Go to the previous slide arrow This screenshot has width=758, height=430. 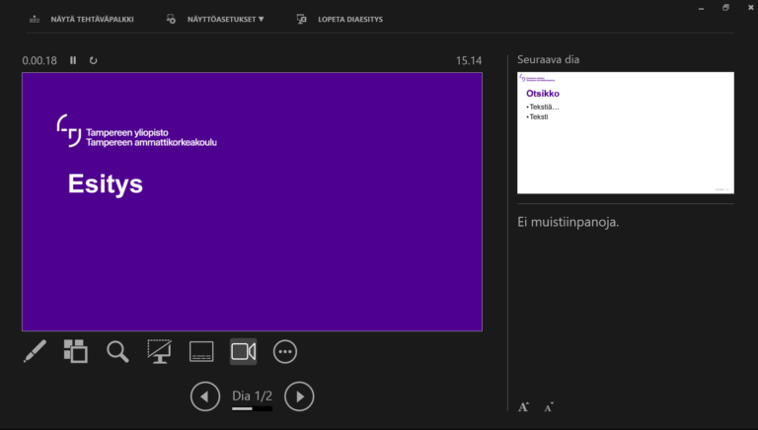coord(204,396)
